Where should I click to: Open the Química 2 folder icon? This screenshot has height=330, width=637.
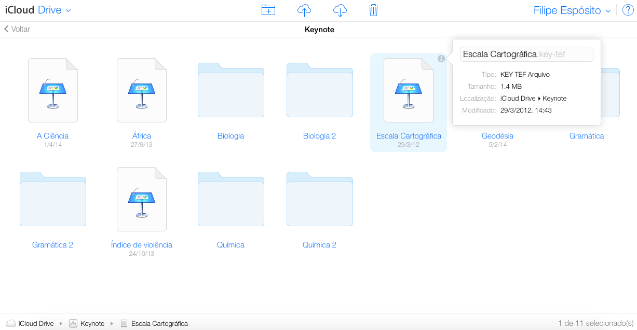point(320,199)
